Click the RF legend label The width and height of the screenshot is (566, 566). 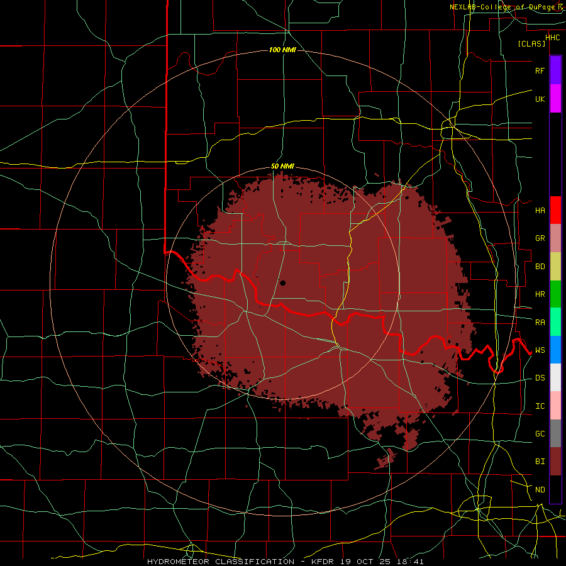[540, 70]
